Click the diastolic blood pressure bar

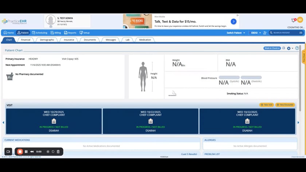pyautogui.click(x=251, y=77)
